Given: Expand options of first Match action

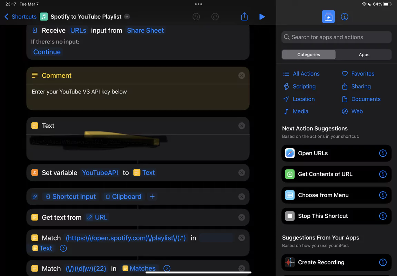Looking at the screenshot, I should tap(63, 248).
